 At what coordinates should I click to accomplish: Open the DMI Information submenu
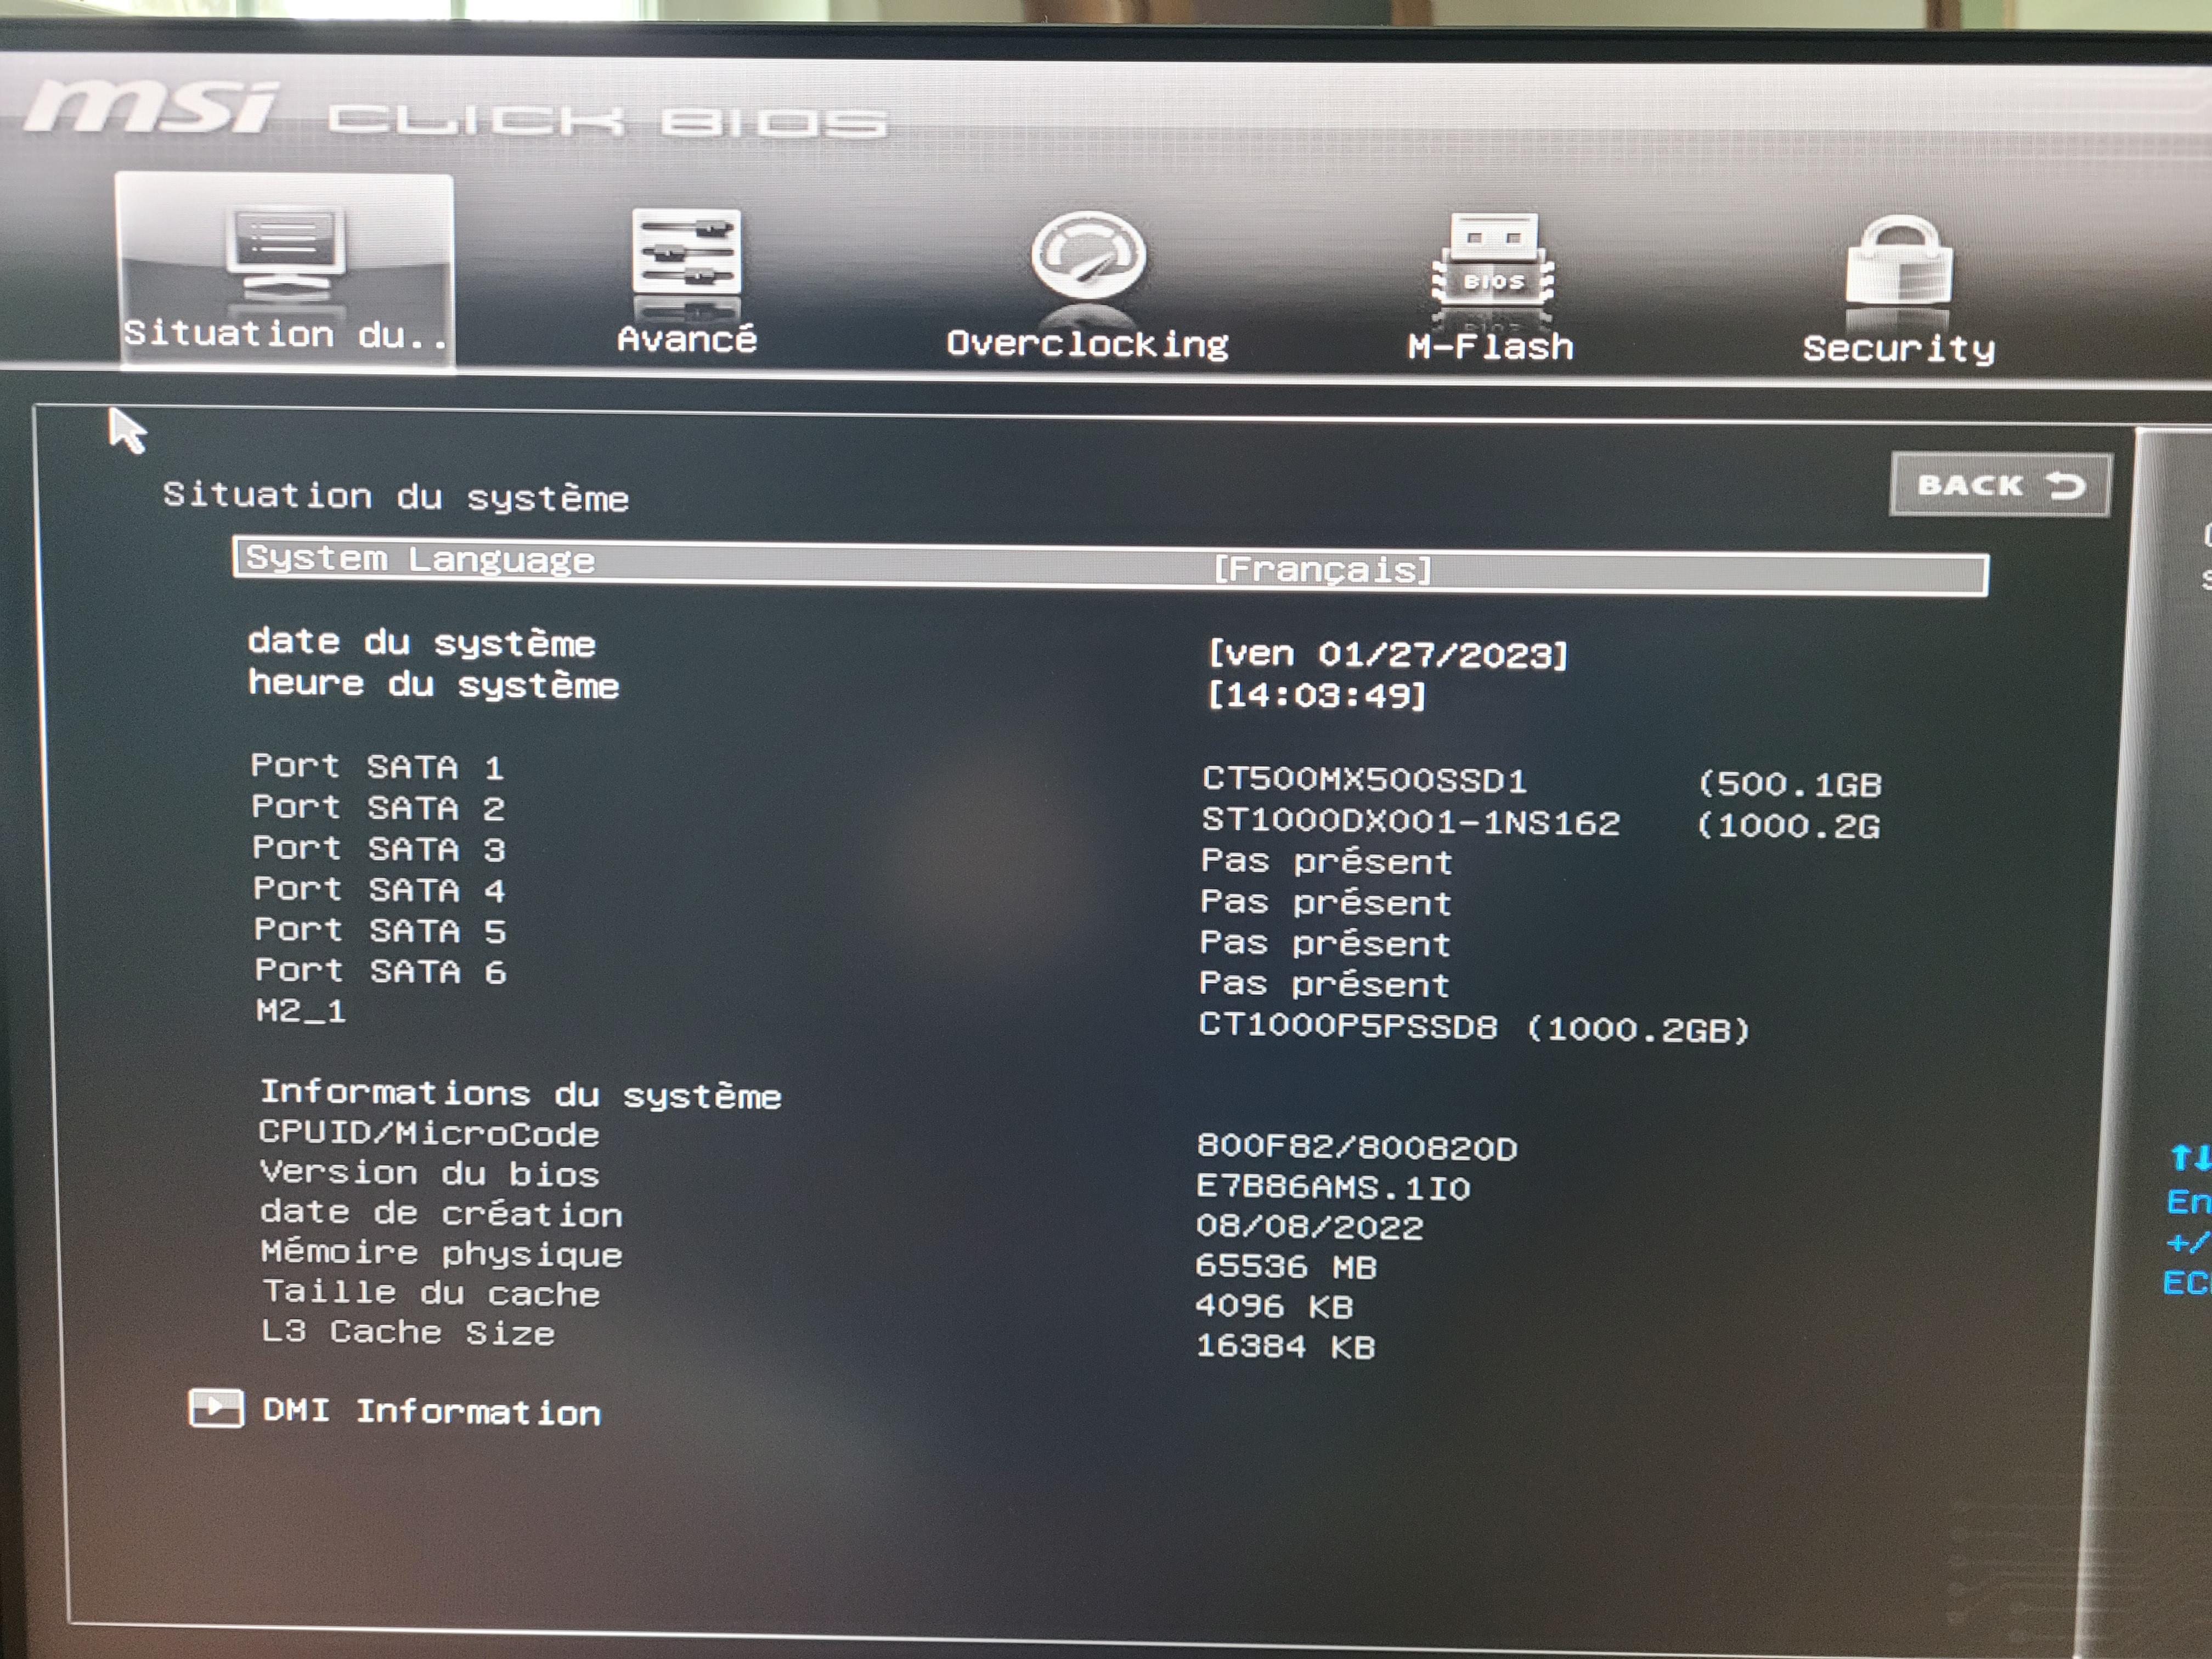point(432,1411)
